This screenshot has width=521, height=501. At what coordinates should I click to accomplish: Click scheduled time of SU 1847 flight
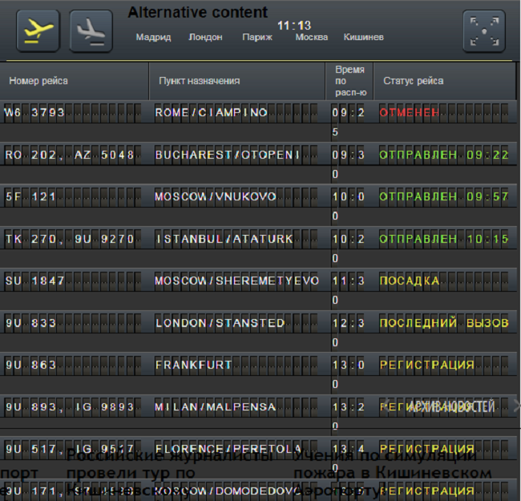(349, 290)
